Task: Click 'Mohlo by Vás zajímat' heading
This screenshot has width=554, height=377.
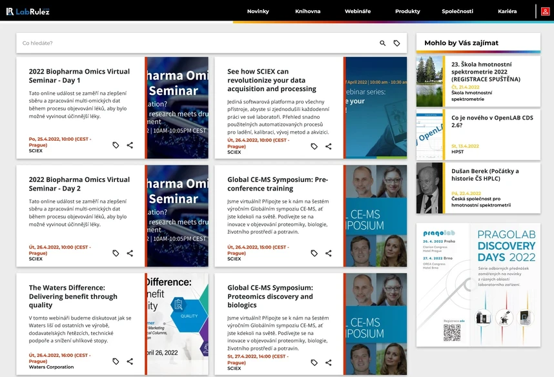Action: point(461,43)
